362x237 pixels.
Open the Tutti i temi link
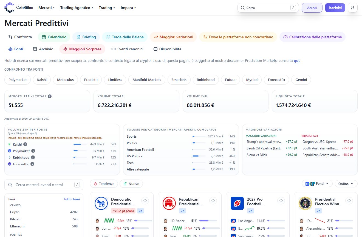coord(72,199)
